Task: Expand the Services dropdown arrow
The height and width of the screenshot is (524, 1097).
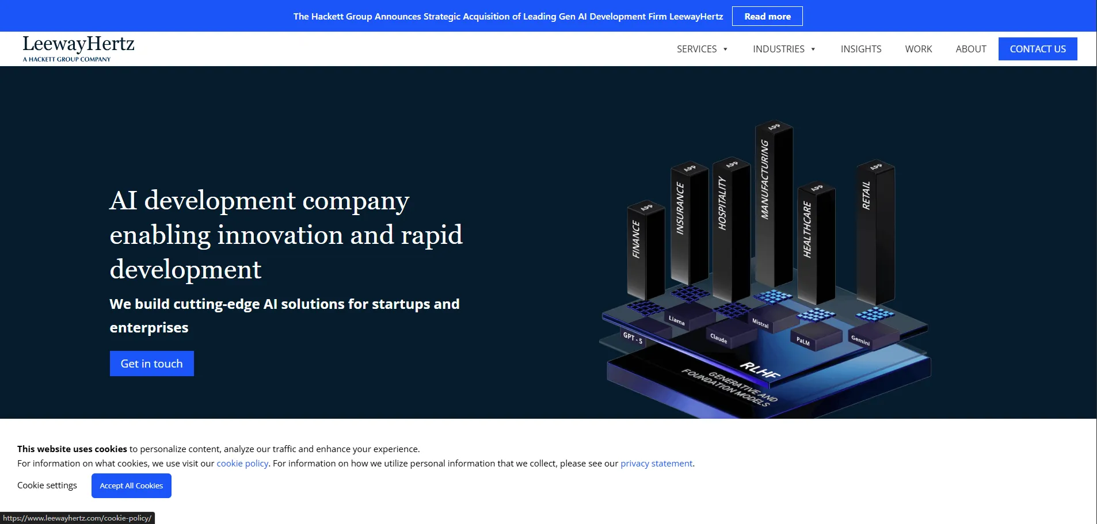Action: (725, 49)
